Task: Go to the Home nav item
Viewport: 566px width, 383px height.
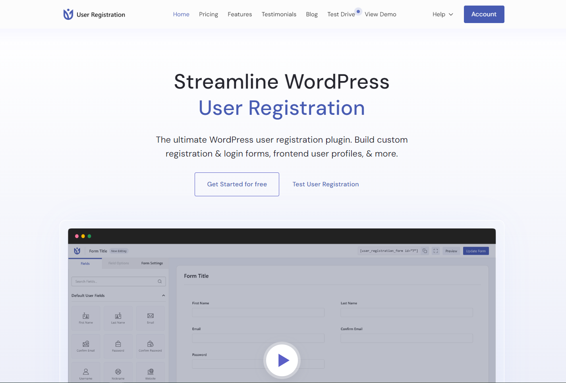Action: pyautogui.click(x=181, y=14)
